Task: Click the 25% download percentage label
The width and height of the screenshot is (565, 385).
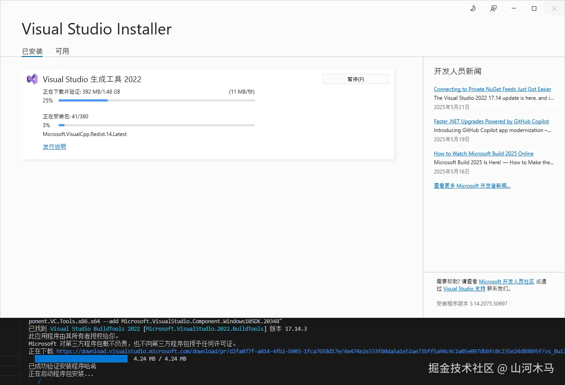Action: 48,101
